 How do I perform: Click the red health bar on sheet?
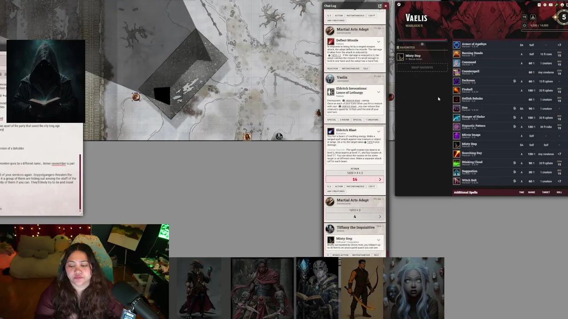click(x=422, y=40)
